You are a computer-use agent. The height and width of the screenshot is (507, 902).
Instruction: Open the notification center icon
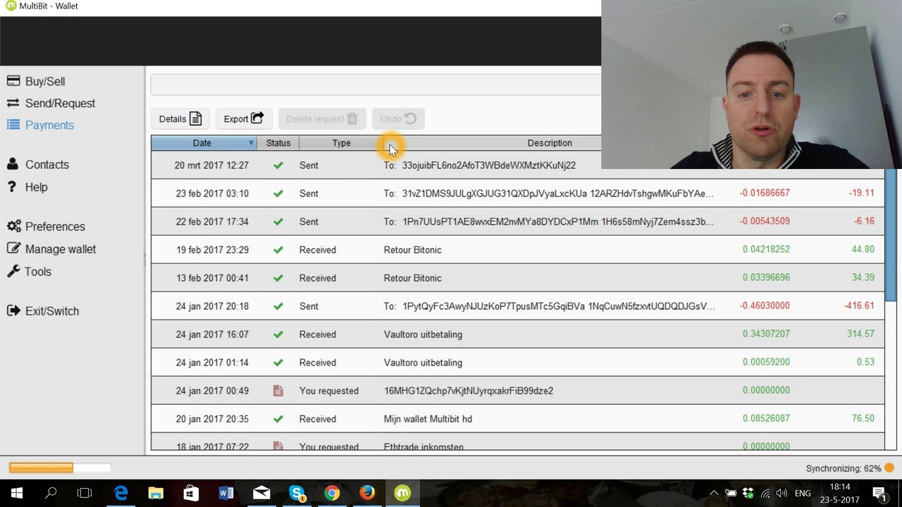pos(879,493)
